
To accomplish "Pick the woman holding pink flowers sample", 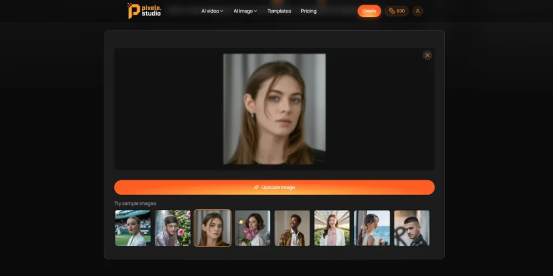I will pos(252,228).
